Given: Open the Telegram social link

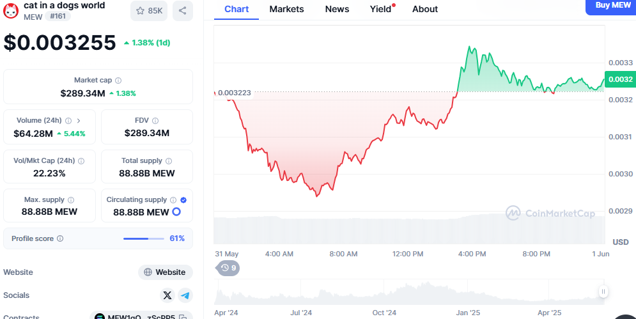Looking at the screenshot, I should click(185, 295).
